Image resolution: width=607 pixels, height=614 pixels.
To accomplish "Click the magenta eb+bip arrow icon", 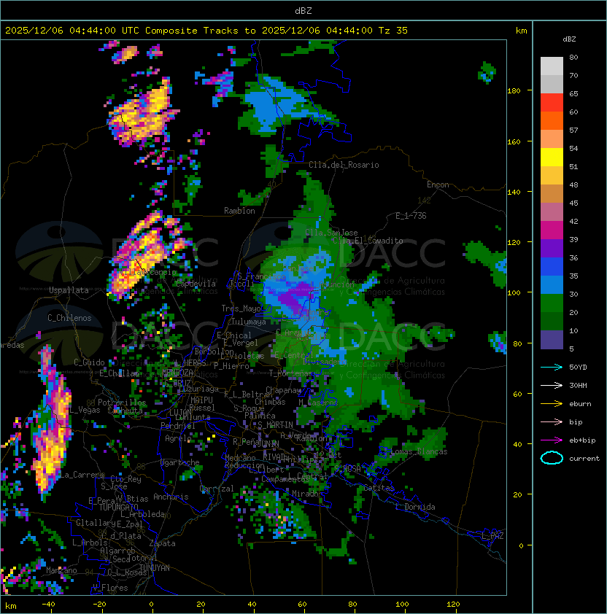I will 552,440.
